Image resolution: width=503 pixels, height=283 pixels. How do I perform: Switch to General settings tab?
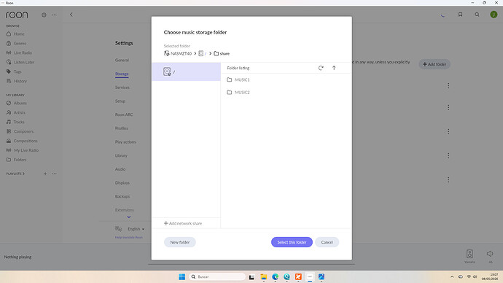tap(122, 60)
